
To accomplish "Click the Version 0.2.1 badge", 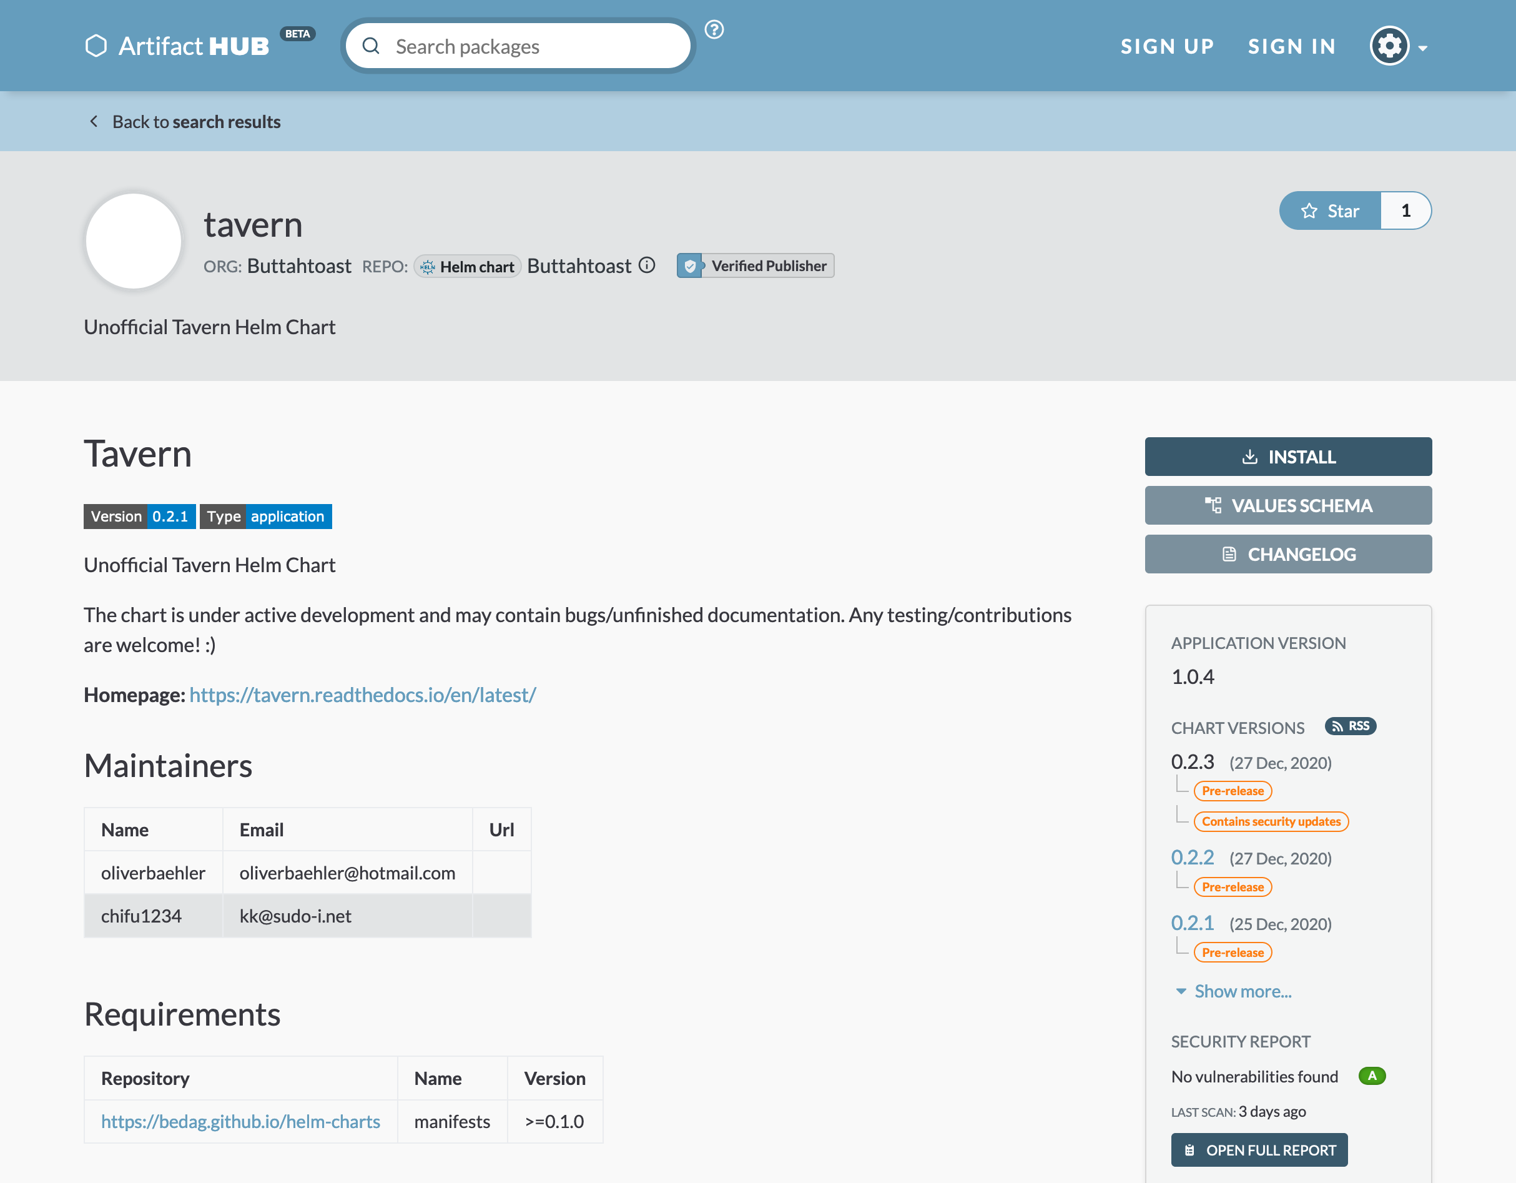I will click(x=139, y=517).
